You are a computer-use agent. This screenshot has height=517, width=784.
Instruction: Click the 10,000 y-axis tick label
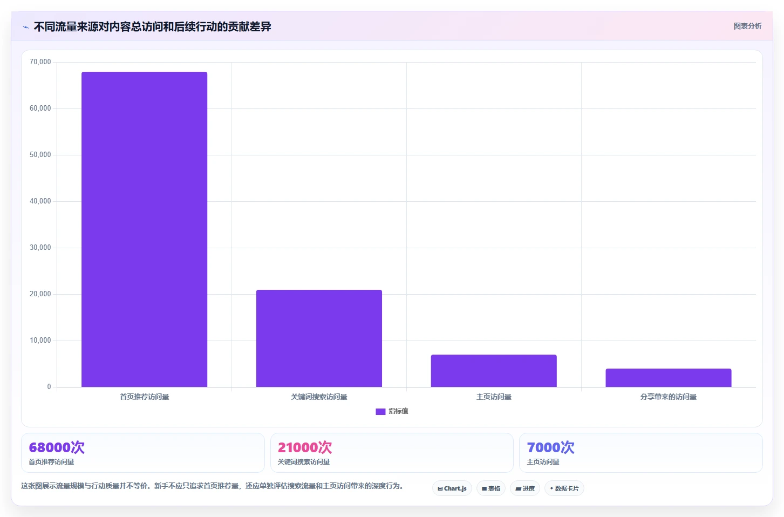click(x=40, y=341)
